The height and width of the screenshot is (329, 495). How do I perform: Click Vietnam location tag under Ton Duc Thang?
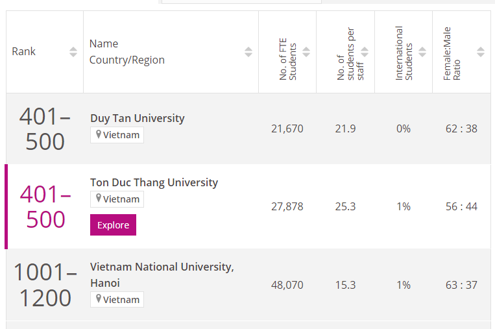click(x=117, y=199)
